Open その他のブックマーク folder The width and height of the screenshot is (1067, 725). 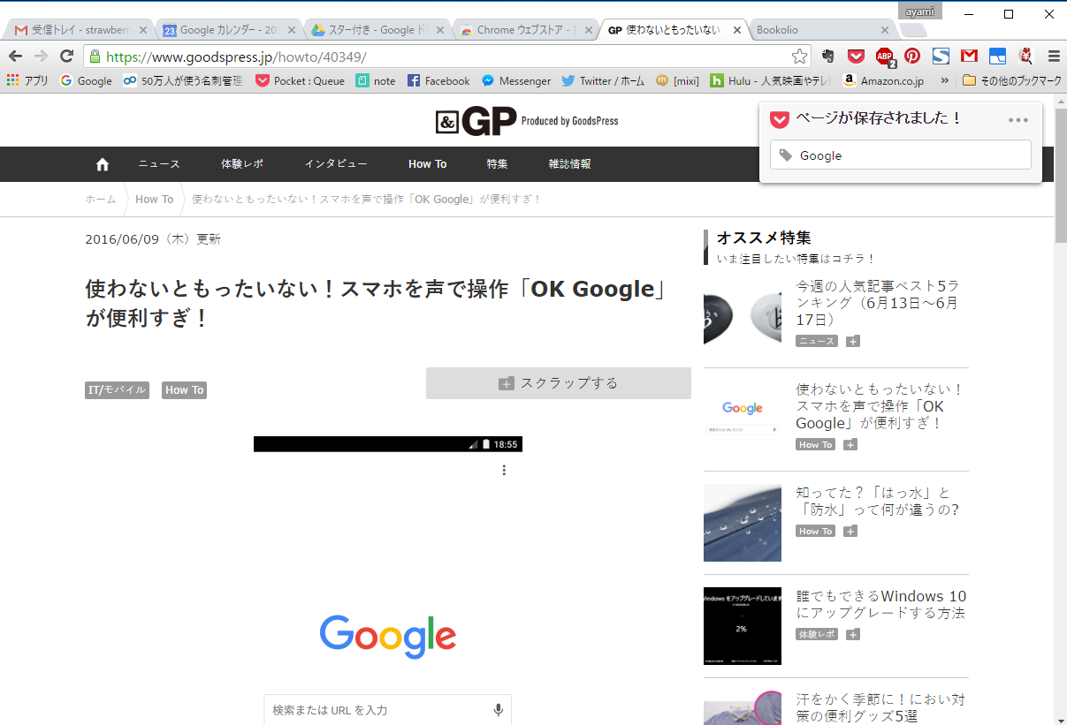1011,80
